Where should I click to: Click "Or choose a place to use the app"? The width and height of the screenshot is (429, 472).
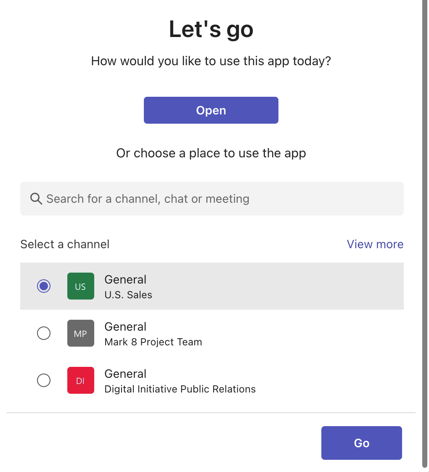(x=211, y=153)
